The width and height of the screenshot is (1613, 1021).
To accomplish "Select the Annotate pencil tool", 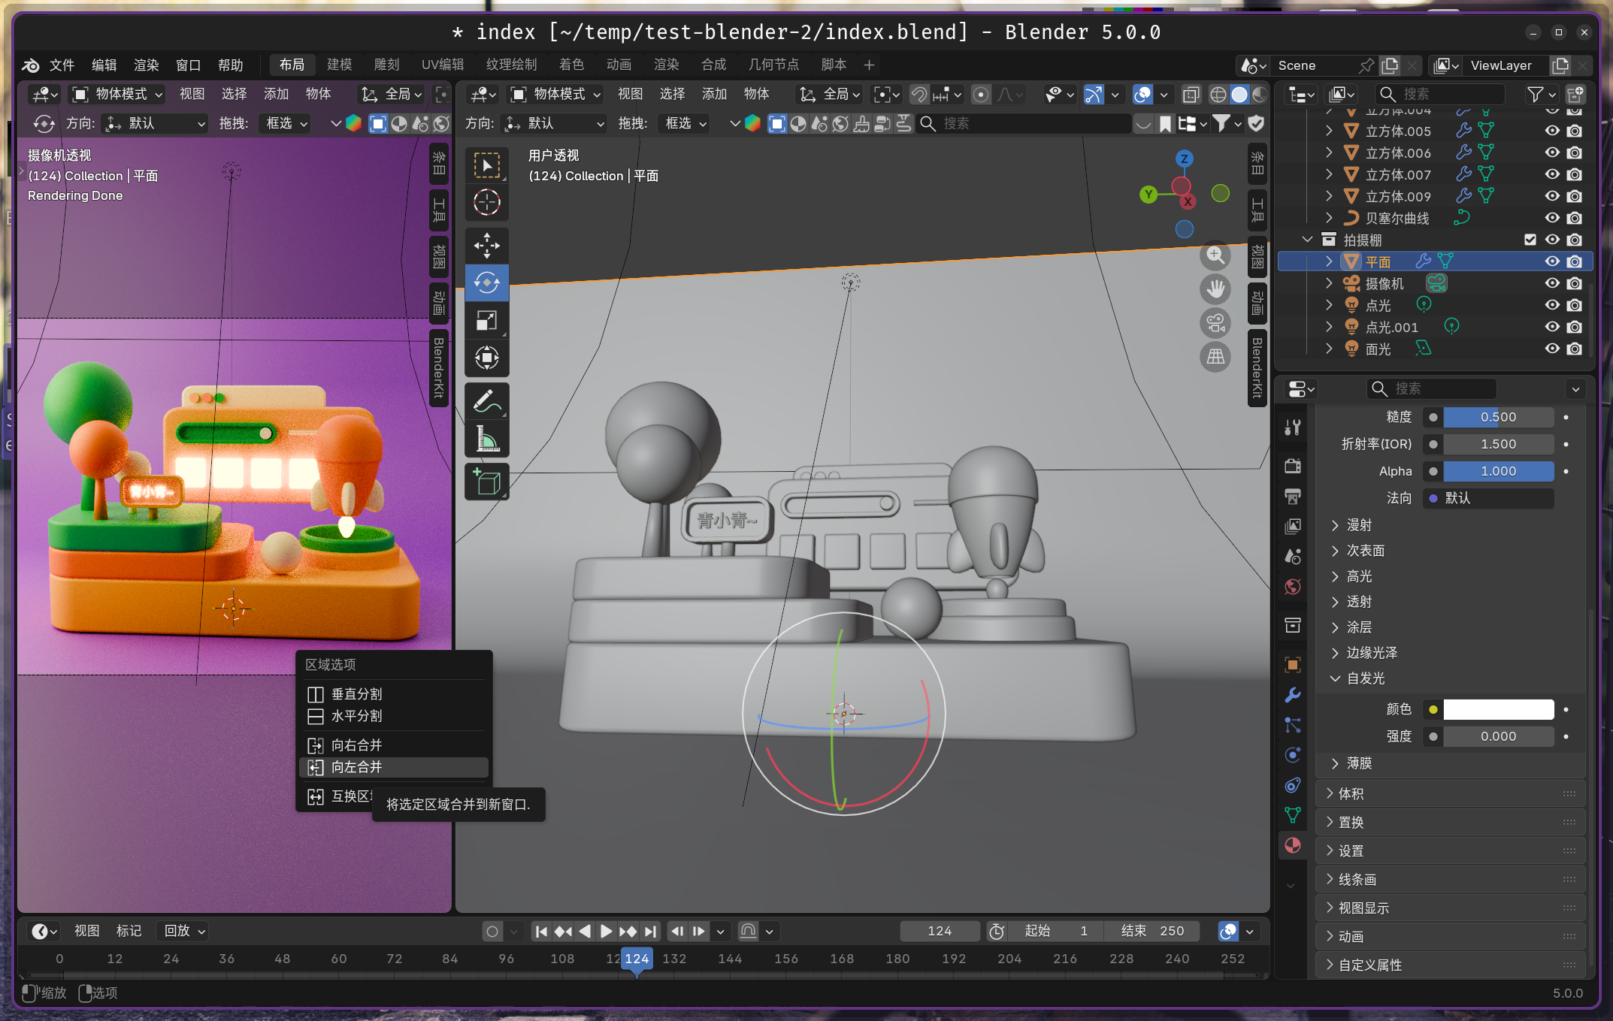I will [x=486, y=401].
